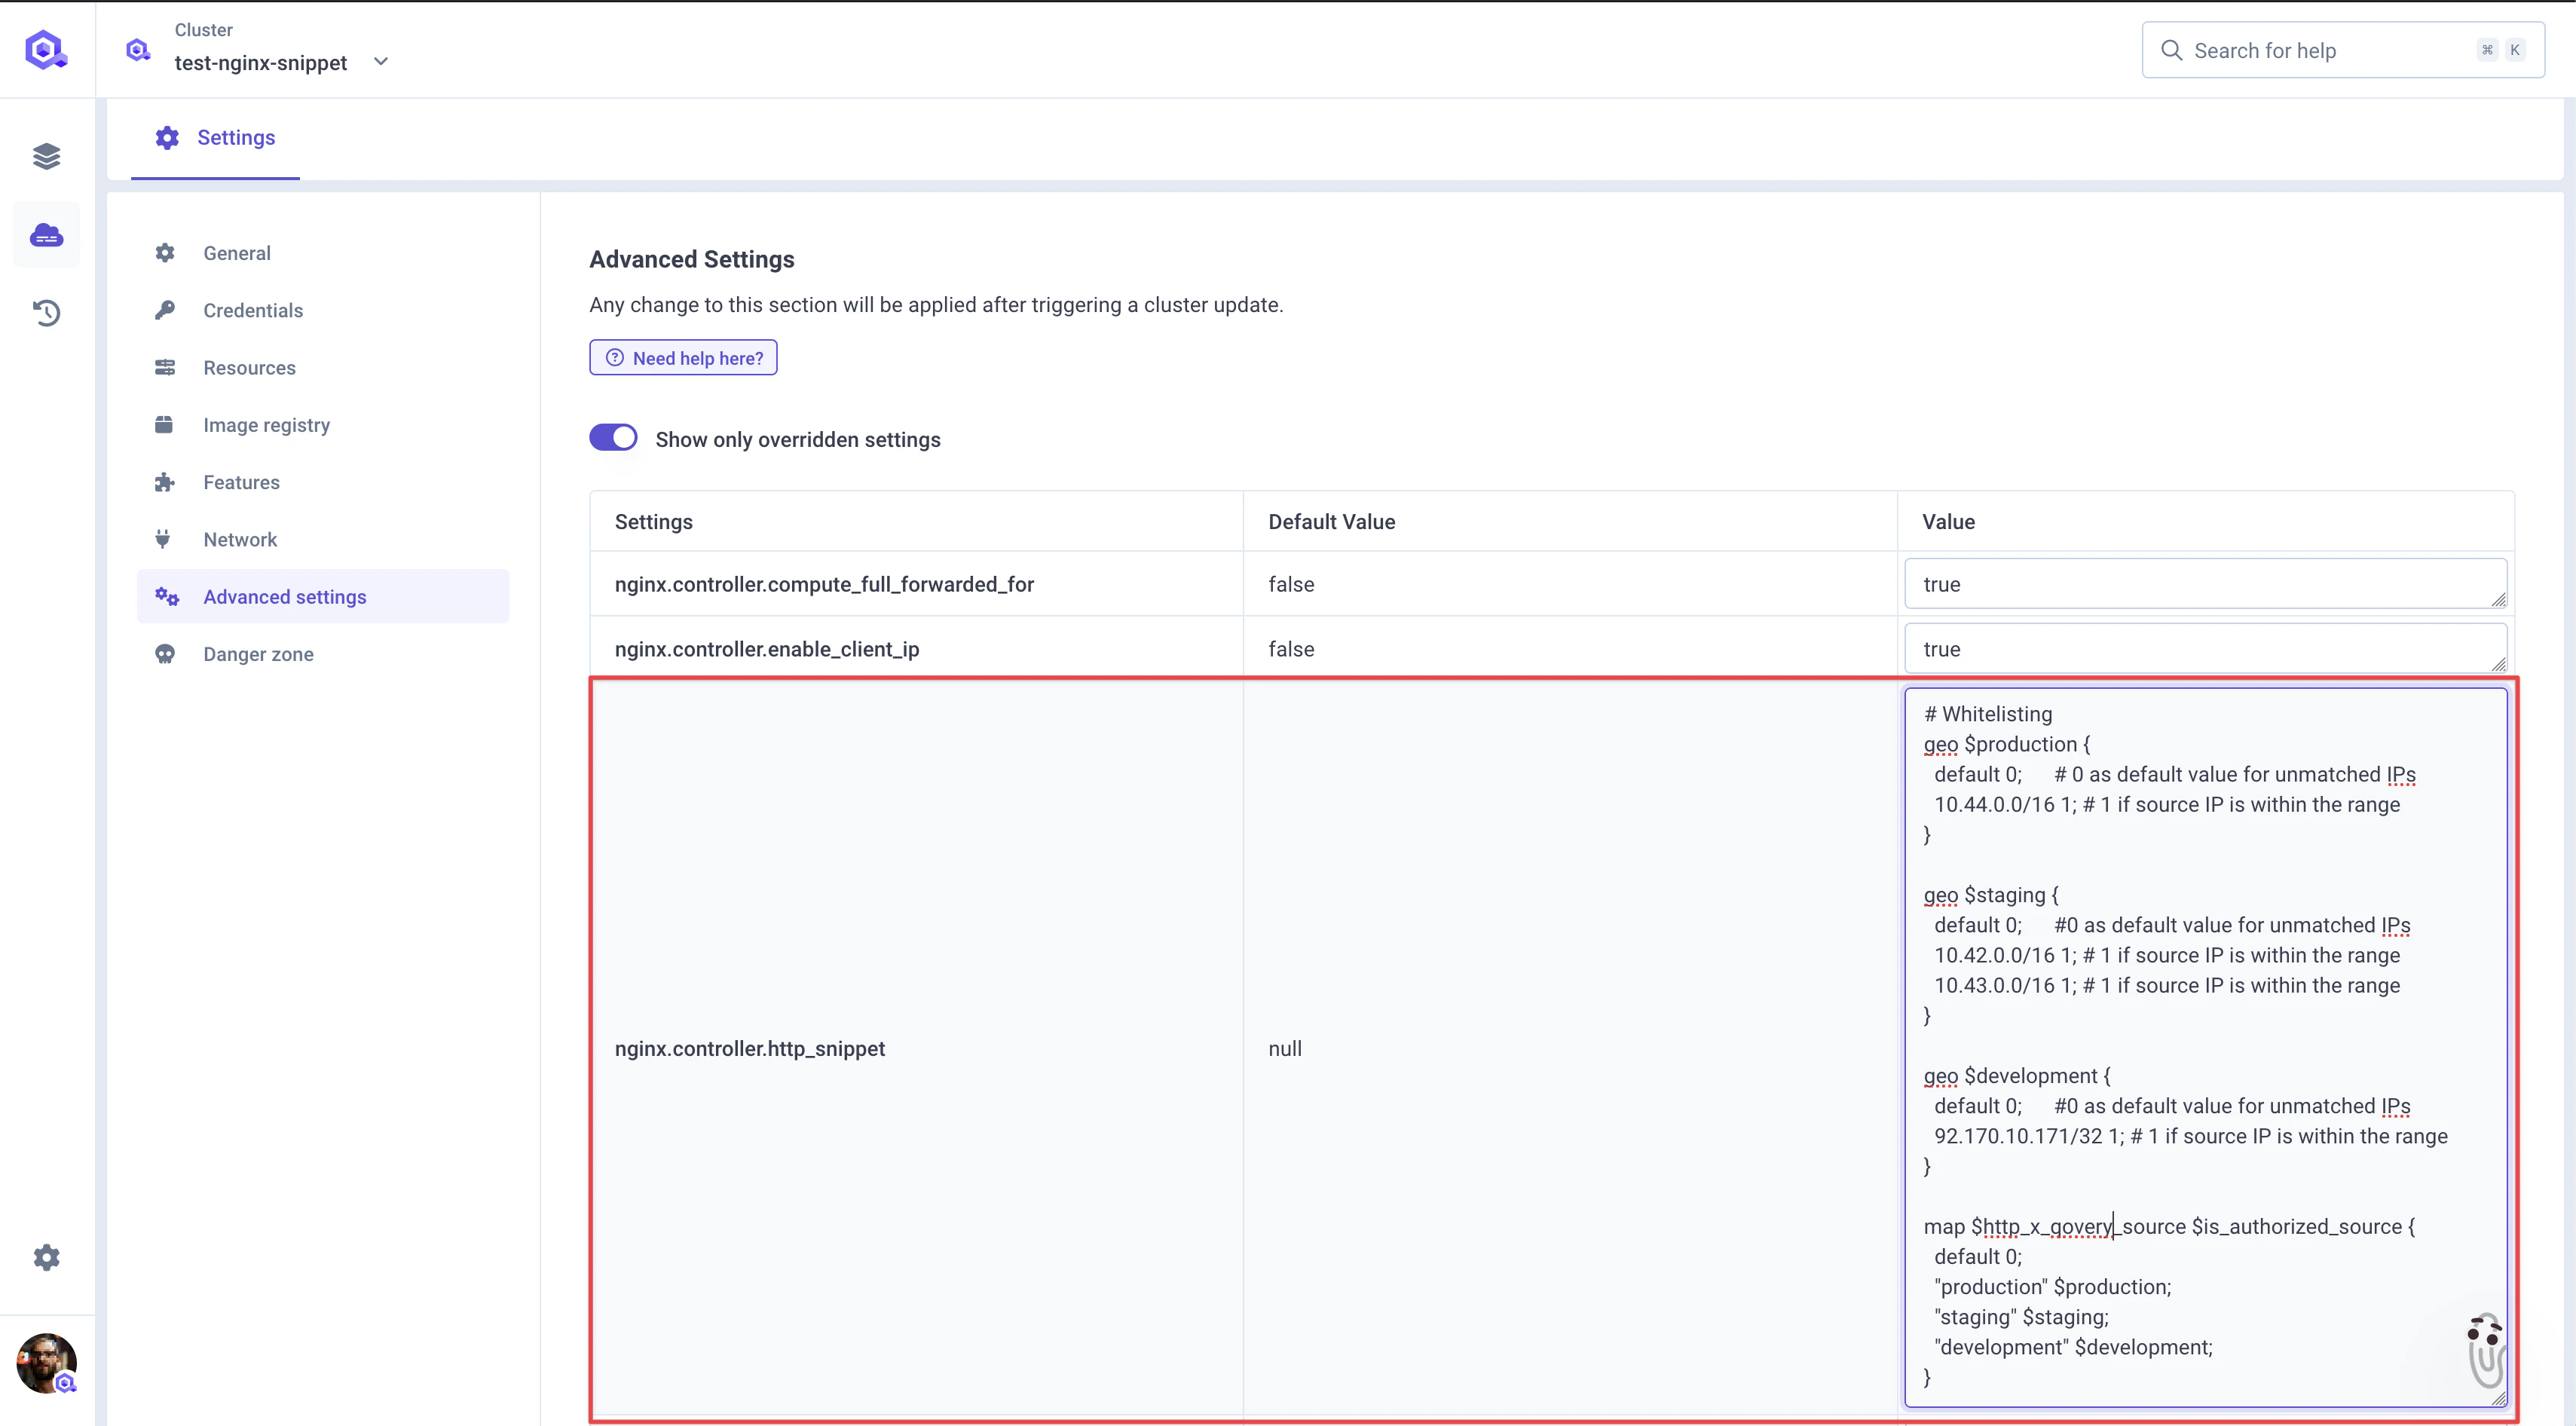Image resolution: width=2576 pixels, height=1426 pixels.
Task: Expand the test-nginx-snippet cluster dropdown
Action: point(381,61)
